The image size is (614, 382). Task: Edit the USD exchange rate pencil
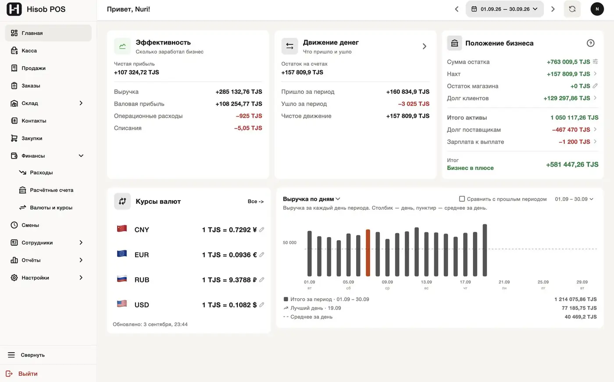click(262, 304)
